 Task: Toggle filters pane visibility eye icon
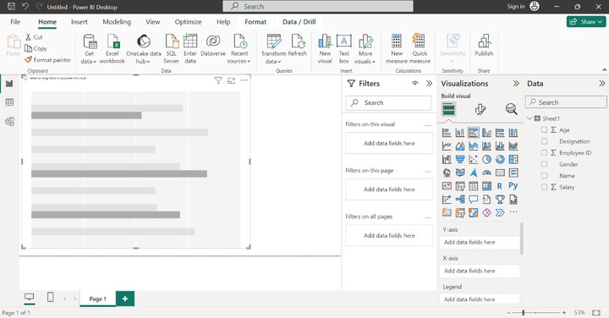pos(415,84)
